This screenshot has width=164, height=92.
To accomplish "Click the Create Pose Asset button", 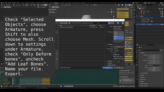I will pyautogui.click(x=127, y=79).
